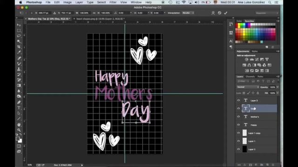
Task: Add a Black & White adjustment
Action: pos(254,65)
